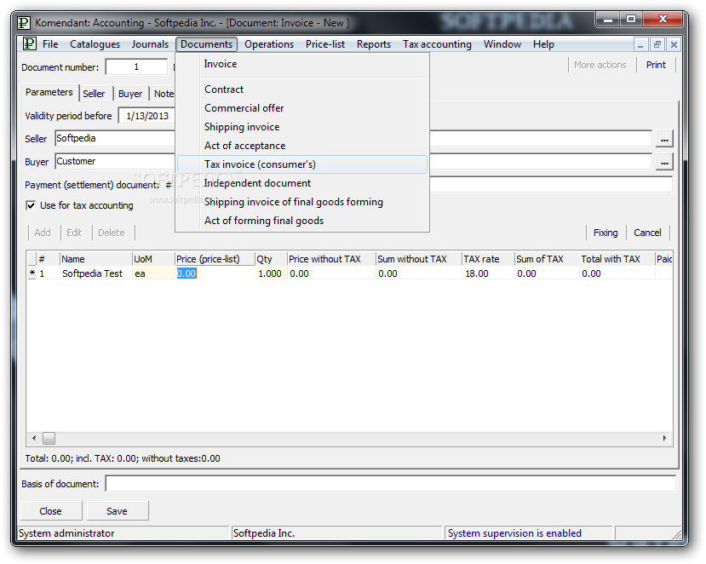
Task: Open the Reports menu
Action: [374, 44]
